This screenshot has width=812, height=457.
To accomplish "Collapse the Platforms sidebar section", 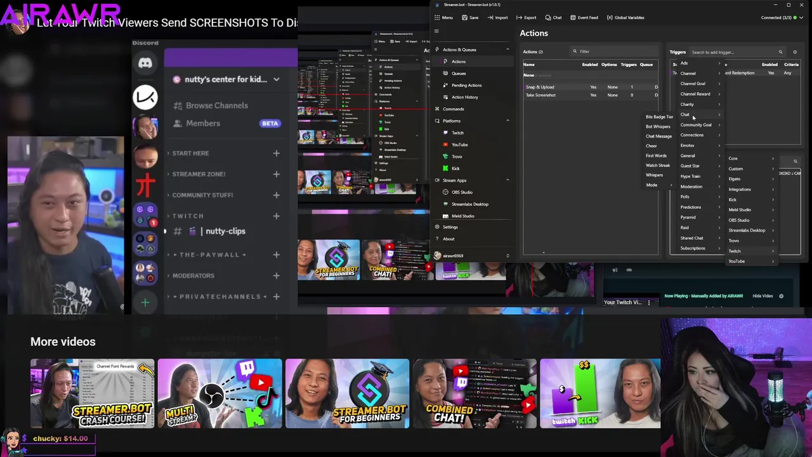I will pos(507,121).
